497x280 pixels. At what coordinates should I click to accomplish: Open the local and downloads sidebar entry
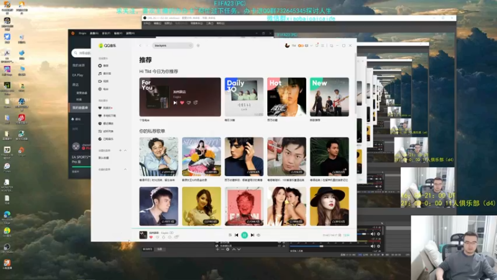[107, 116]
